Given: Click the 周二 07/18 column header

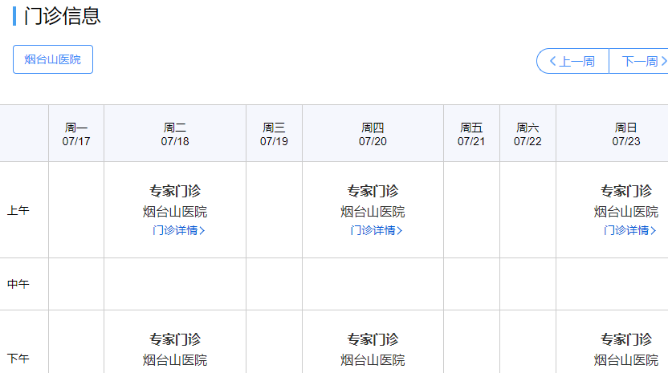Looking at the screenshot, I should coord(175,134).
